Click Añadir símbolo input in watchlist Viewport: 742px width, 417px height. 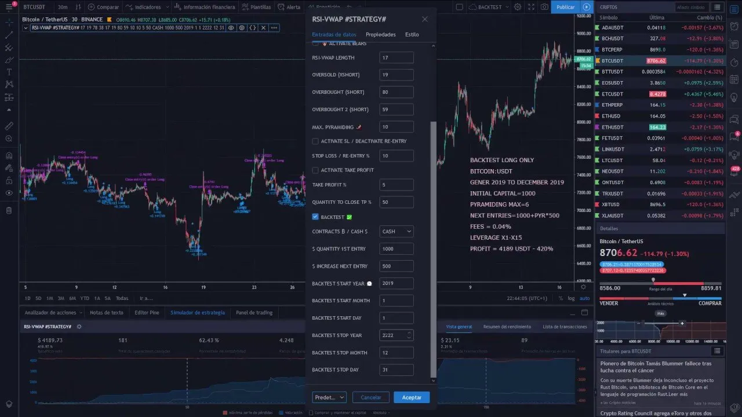(x=692, y=7)
